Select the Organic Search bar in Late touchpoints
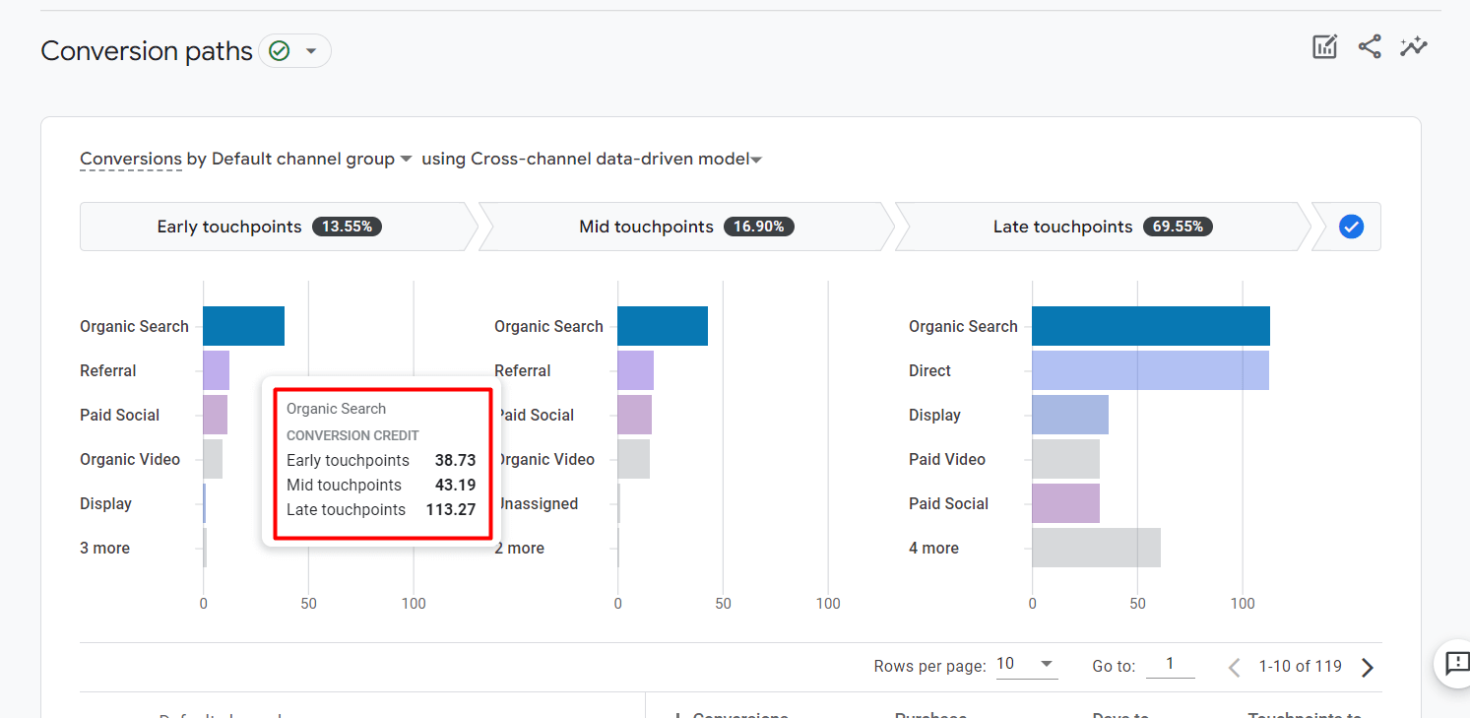Viewport: 1470px width, 718px height. pos(1150,326)
